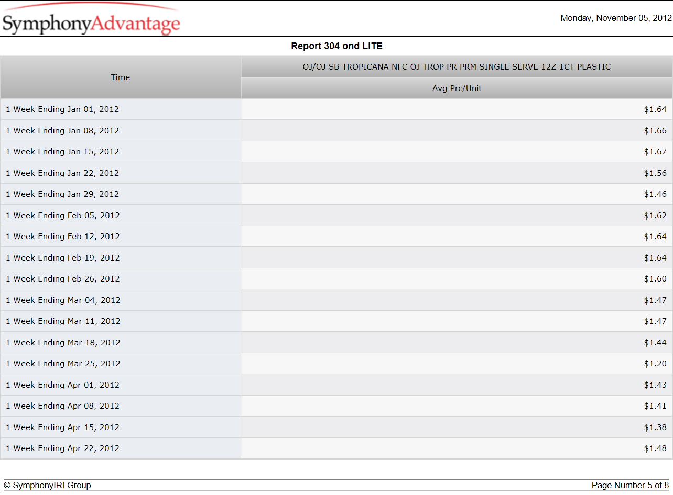Click the OJ/OJ SB TROPICANA product column header

pos(457,67)
